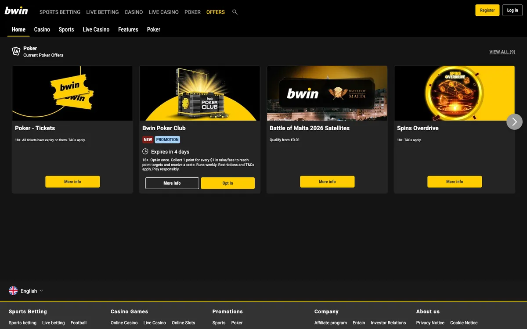The image size is (527, 329).
Task: Click Qualify from €0.01 text
Action: click(285, 140)
